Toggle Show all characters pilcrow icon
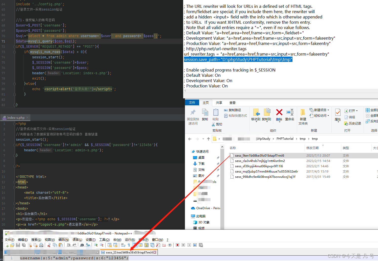The width and height of the screenshot is (378, 261). point(129,245)
